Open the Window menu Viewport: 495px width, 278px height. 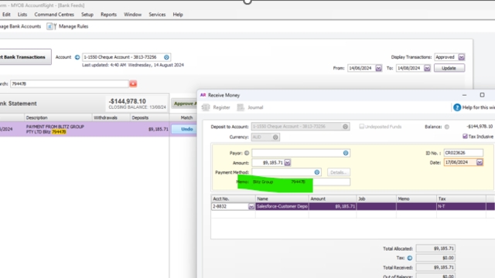click(x=132, y=15)
